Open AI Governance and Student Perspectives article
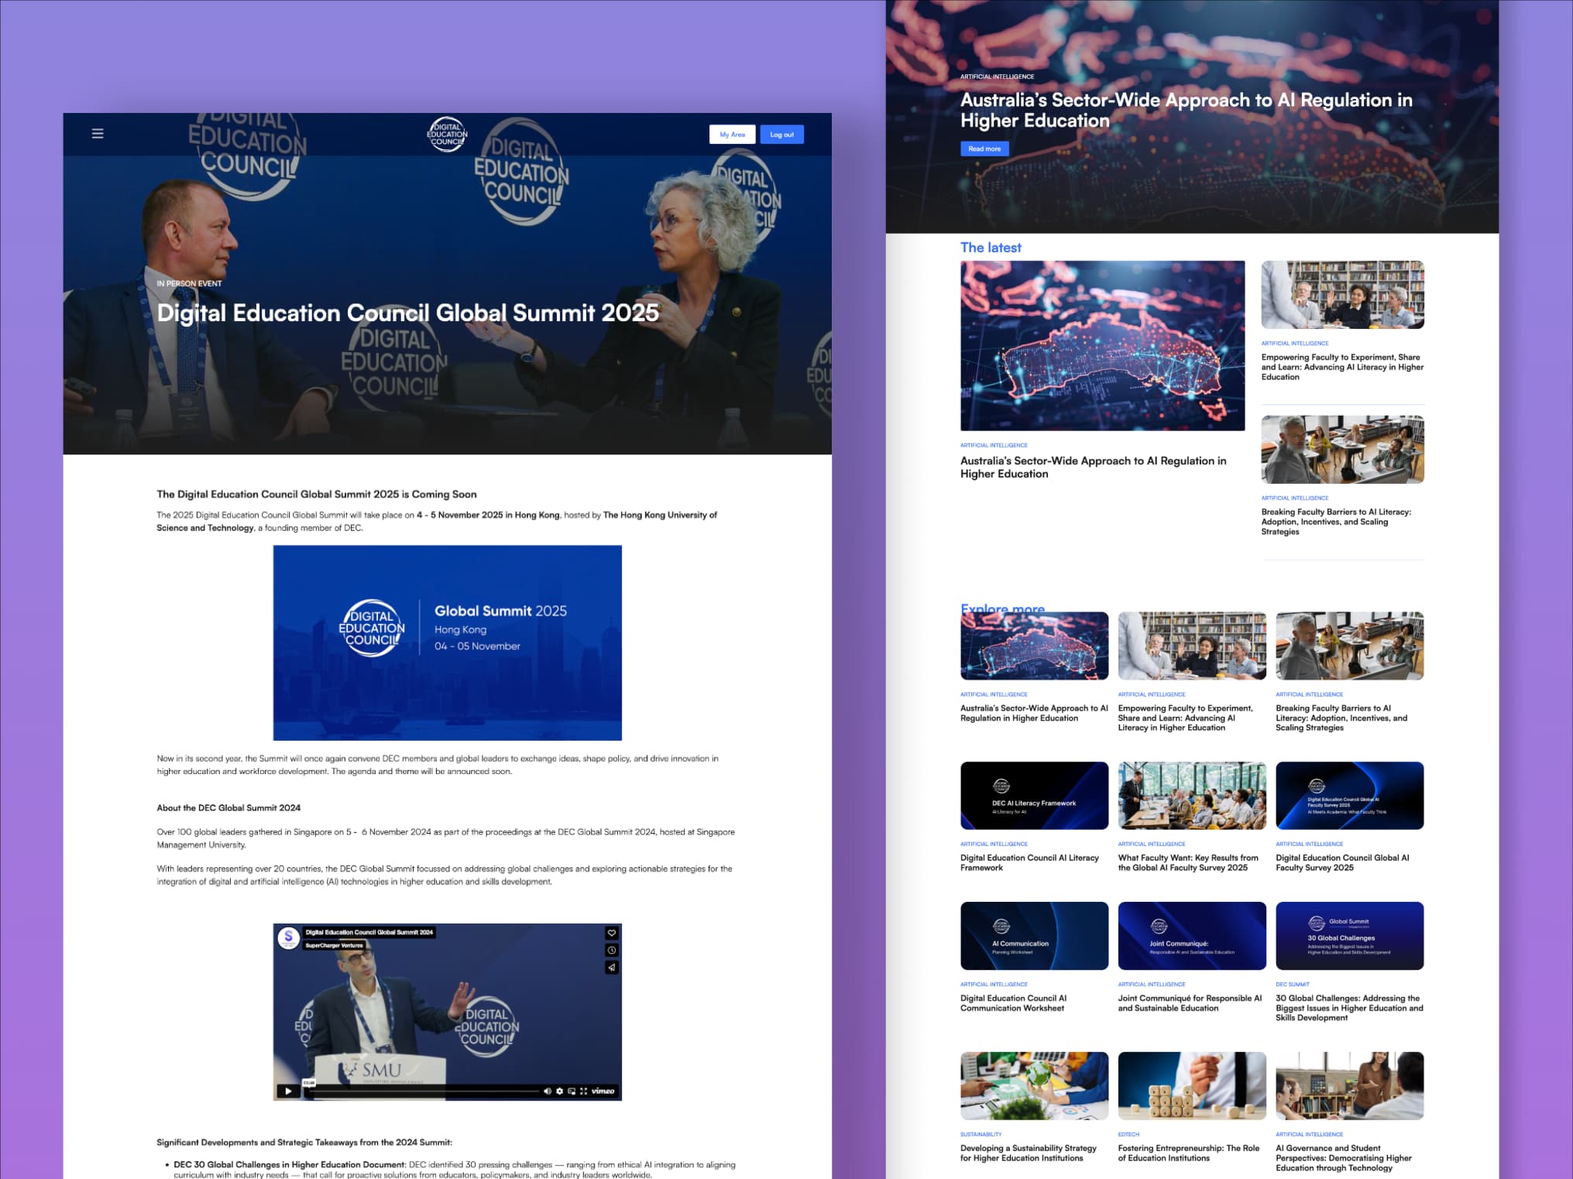Viewport: 1573px width, 1179px height. (x=1343, y=1157)
